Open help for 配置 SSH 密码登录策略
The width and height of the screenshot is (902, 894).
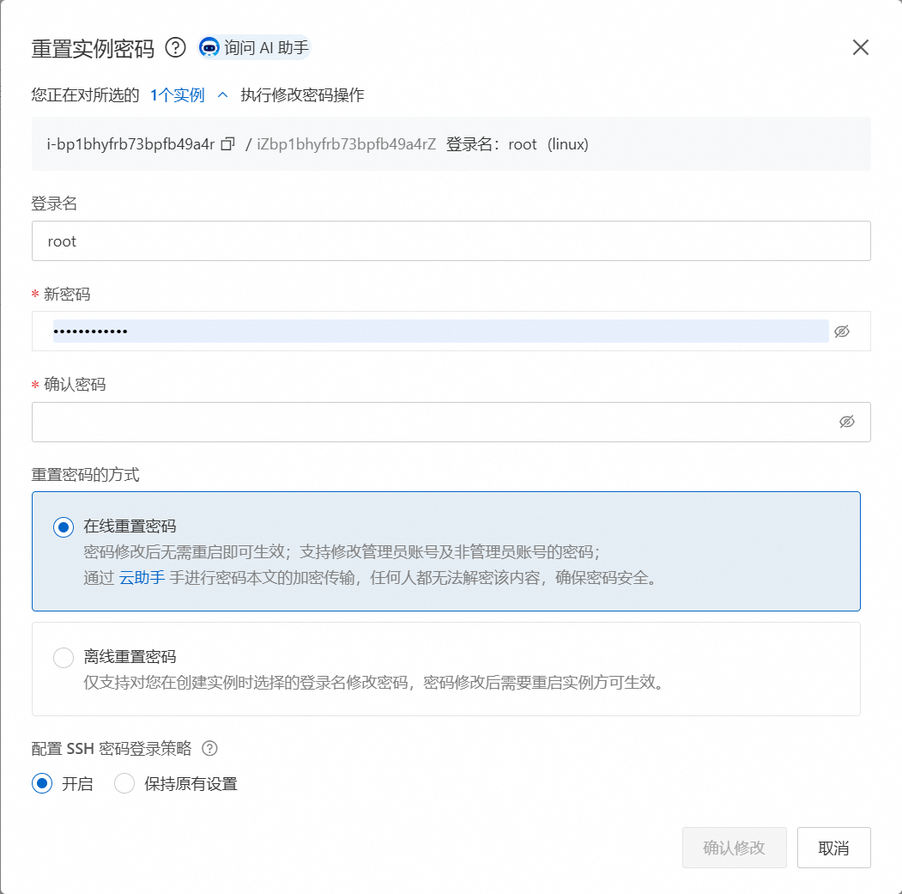[x=210, y=749]
